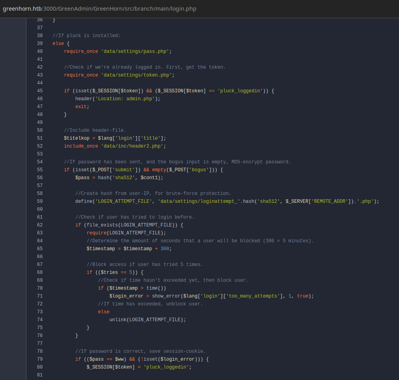399x380 pixels.
Task: Click the 'data/settings/token.php' string
Action: point(137,75)
